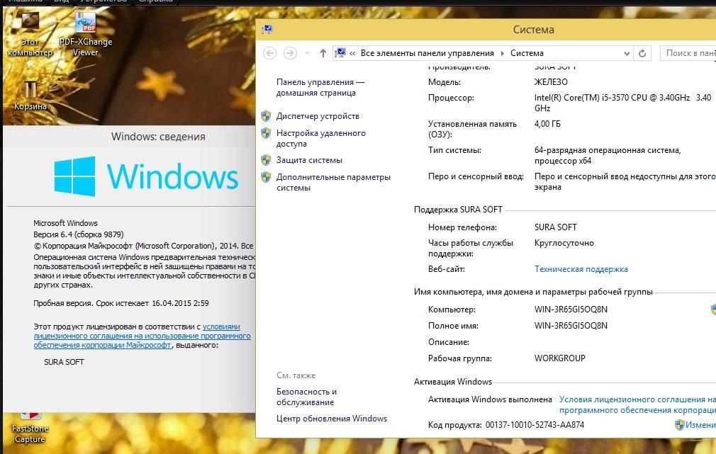Go up one level with the up arrow
716x454 pixels.
pyautogui.click(x=323, y=53)
